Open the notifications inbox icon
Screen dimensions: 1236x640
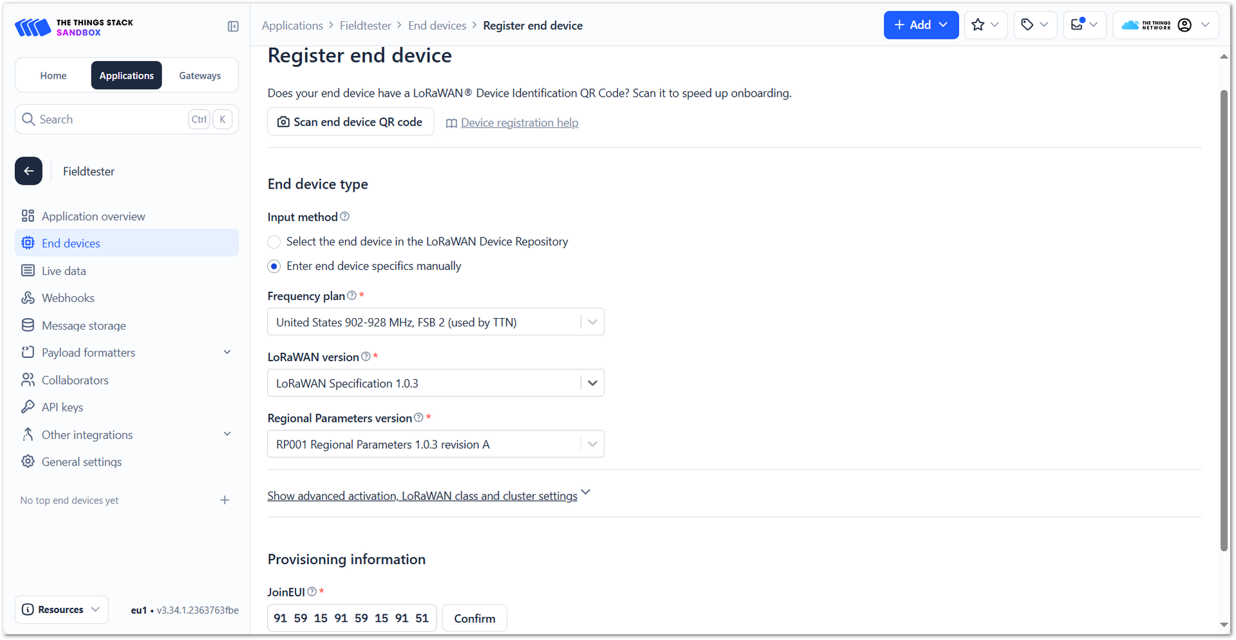click(x=1084, y=25)
